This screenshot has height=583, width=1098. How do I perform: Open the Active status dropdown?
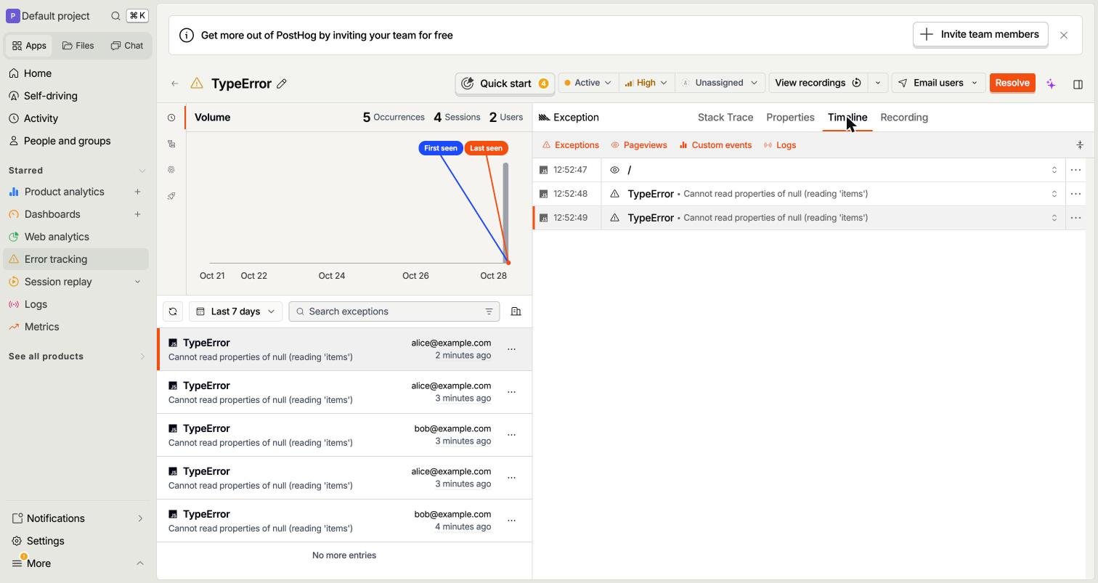tap(588, 83)
